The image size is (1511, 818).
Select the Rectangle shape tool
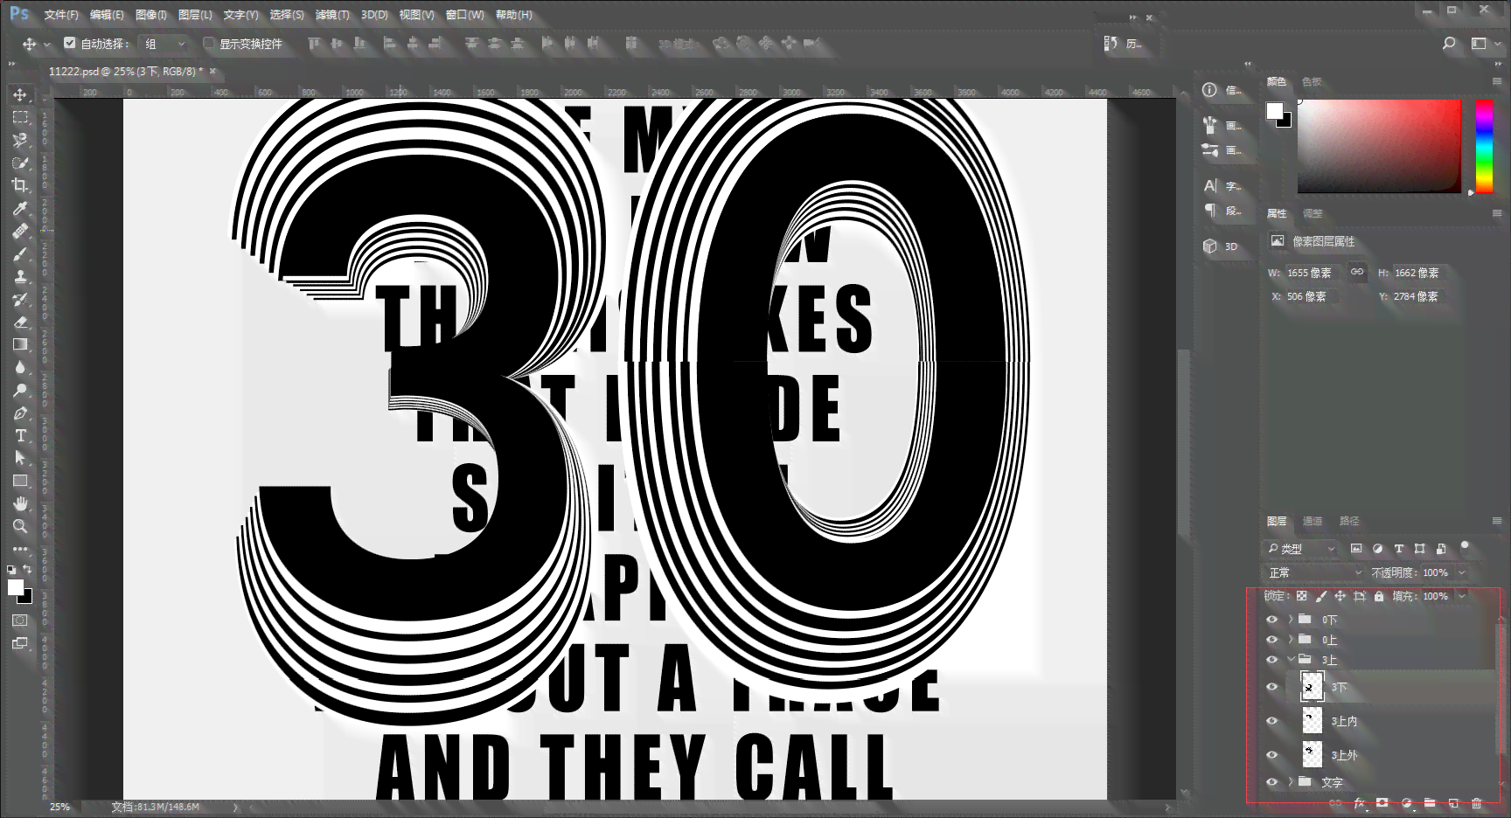20,481
